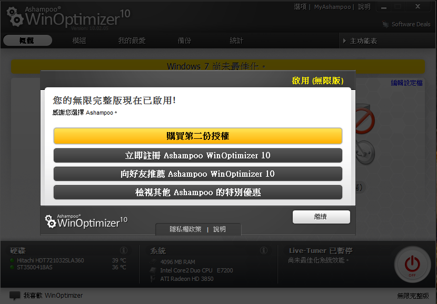Click the 我喜歡 WinOptimizer text
Image resolution: width=437 pixels, height=304 pixels.
tap(53, 296)
